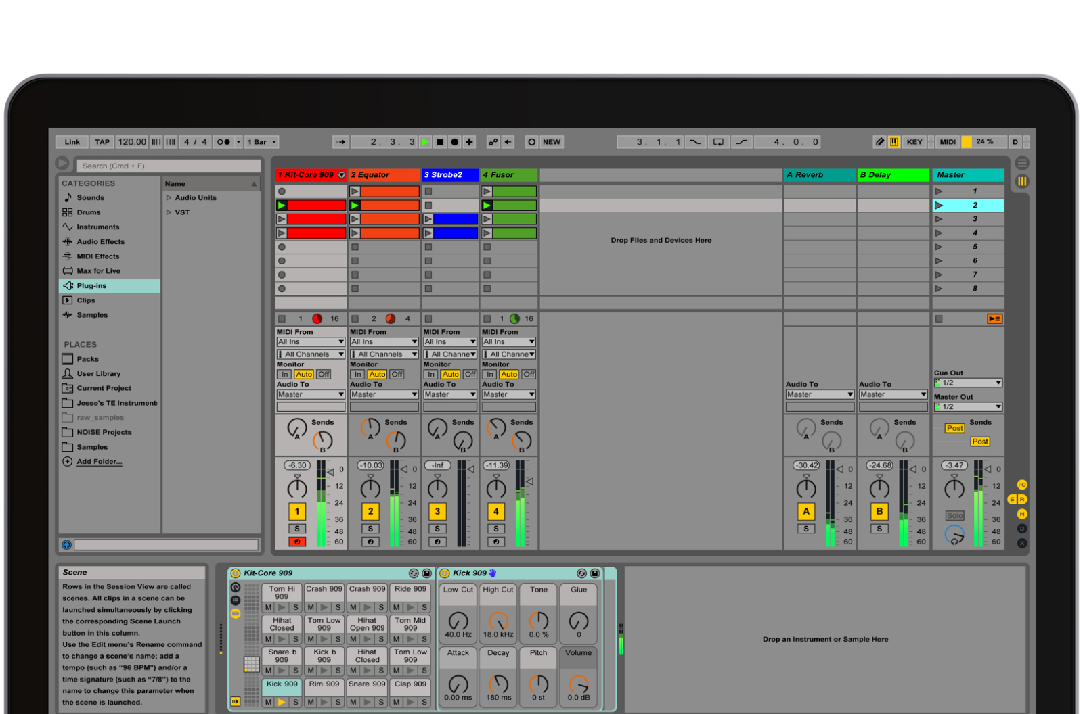Click the Back to Arrangement arrow icon
Image resolution: width=1083 pixels, height=714 pixels.
click(508, 142)
